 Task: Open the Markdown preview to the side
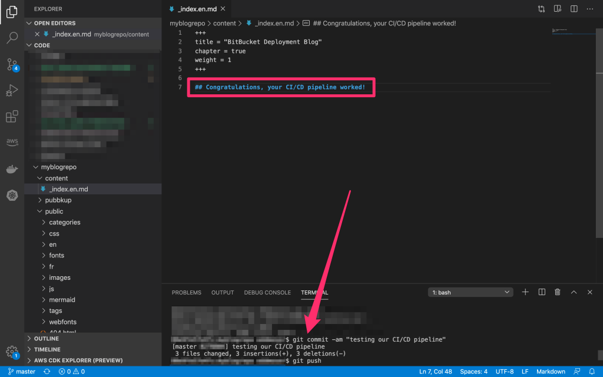[557, 9]
